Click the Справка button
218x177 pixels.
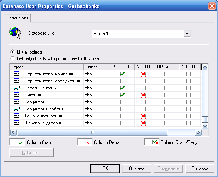(x=200, y=168)
